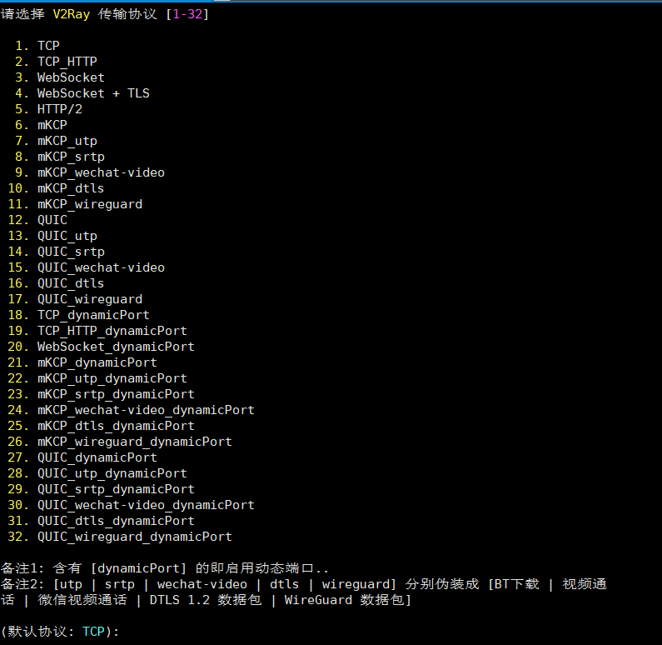The height and width of the screenshot is (645, 662).
Task: Click the HTTP/2 protocol entry
Action: [x=60, y=109]
